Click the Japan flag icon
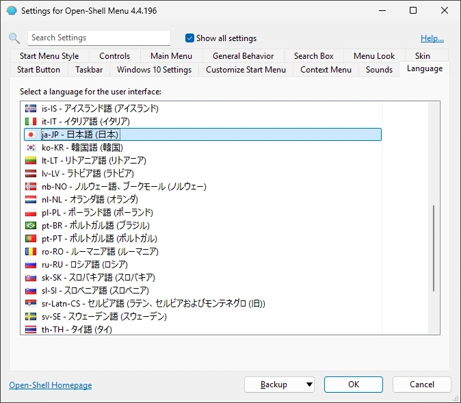This screenshot has width=461, height=403. 31,134
